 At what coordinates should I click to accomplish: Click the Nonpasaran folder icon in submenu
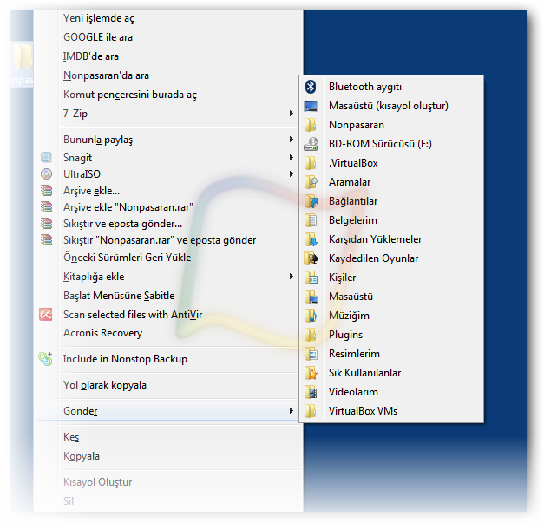(311, 125)
